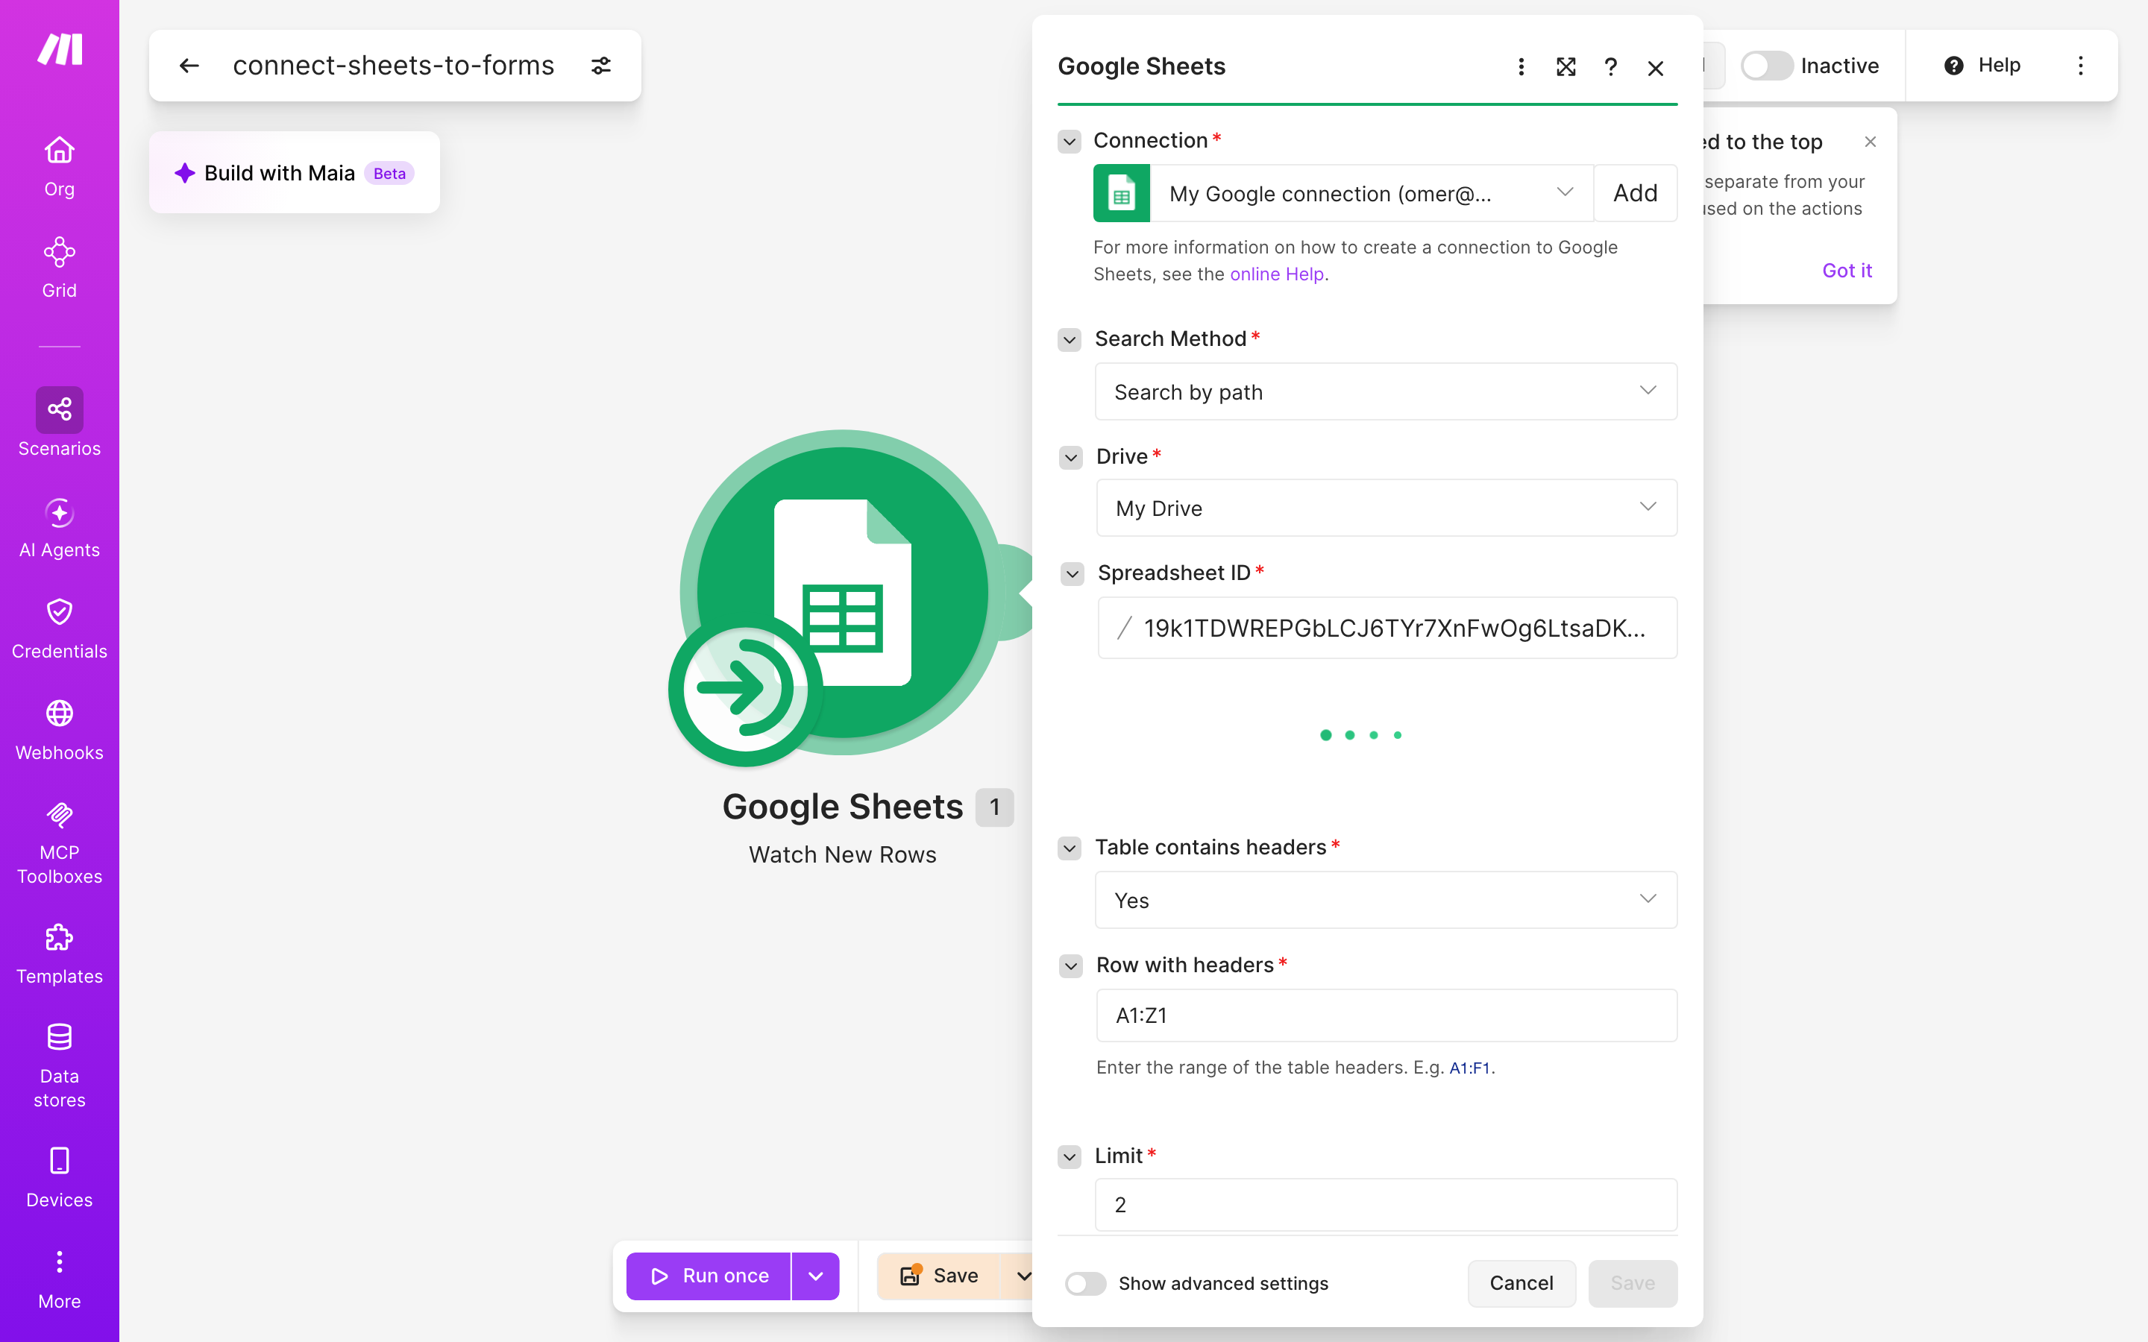Click the Watch New Rows label
Image resolution: width=2148 pixels, height=1342 pixels.
point(842,854)
